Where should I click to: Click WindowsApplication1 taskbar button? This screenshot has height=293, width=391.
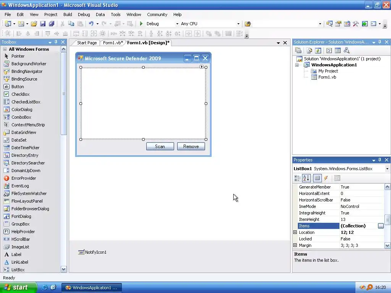coord(92,288)
